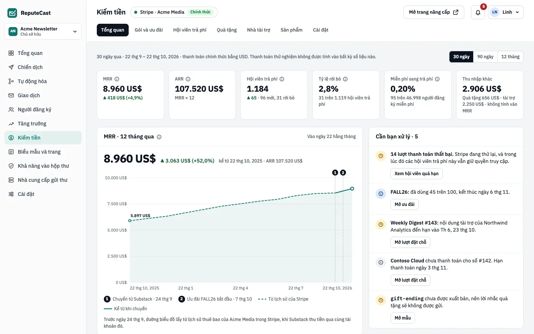Click the Mở trang nâng cấp button
This screenshot has width=534, height=334.
(434, 12)
